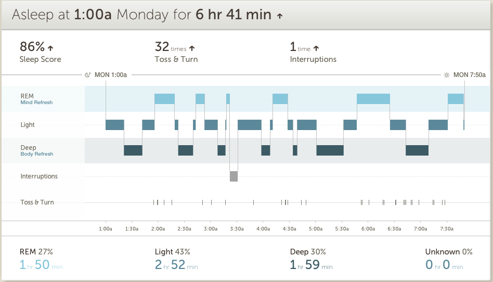
Task: Click the 7:30a label on the time axis
Action: (x=446, y=228)
